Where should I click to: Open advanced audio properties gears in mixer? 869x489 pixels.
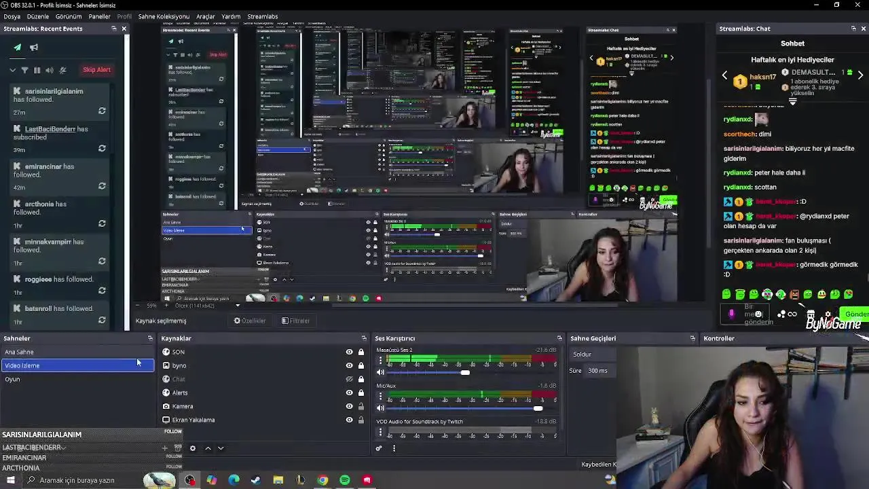(x=379, y=448)
